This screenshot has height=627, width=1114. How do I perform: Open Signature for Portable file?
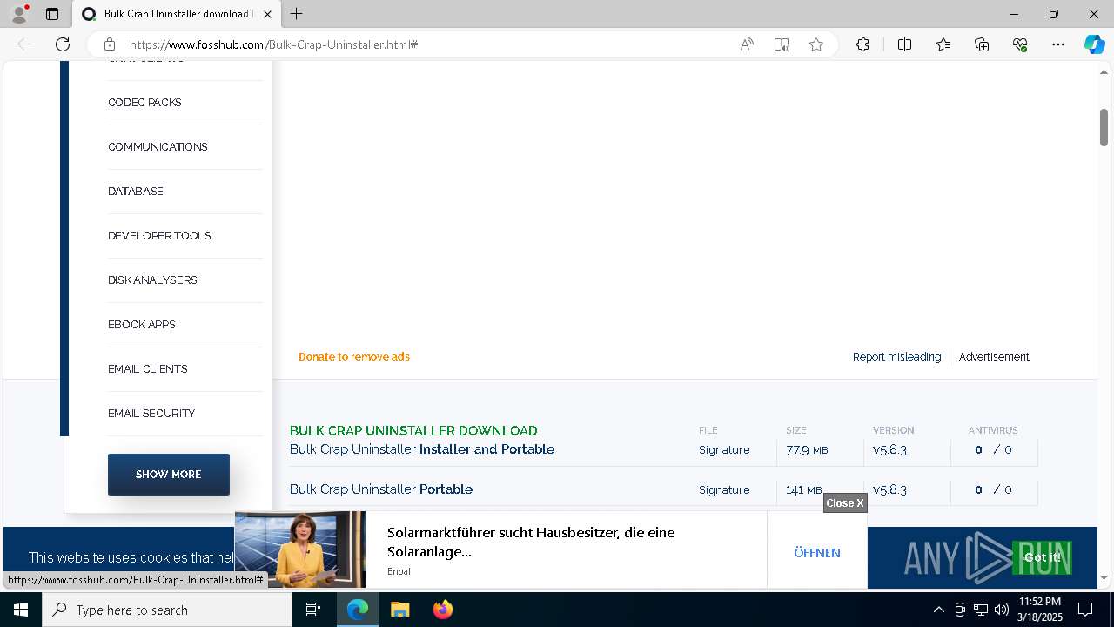[724, 490]
